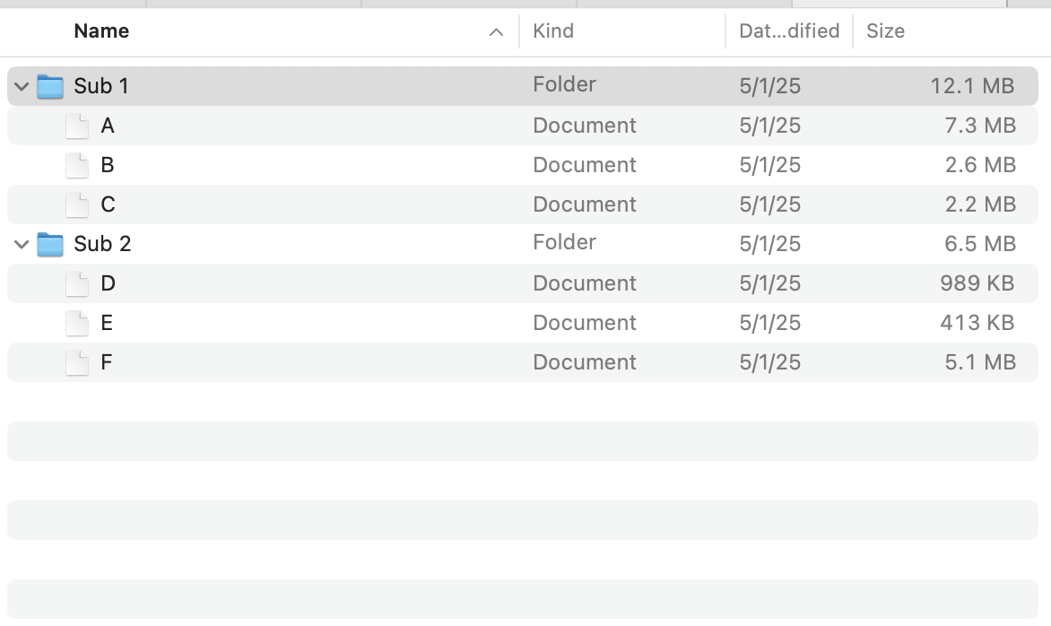
Task: Click the Sub 2 folder icon
Action: coord(50,244)
